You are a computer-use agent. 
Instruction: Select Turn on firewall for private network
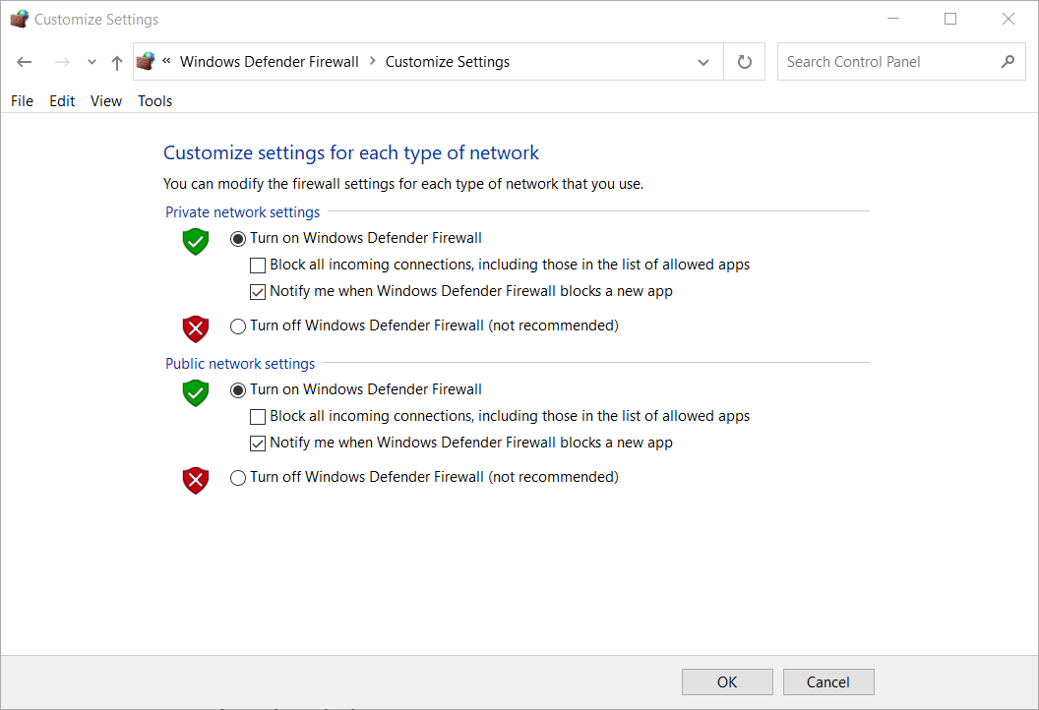238,239
